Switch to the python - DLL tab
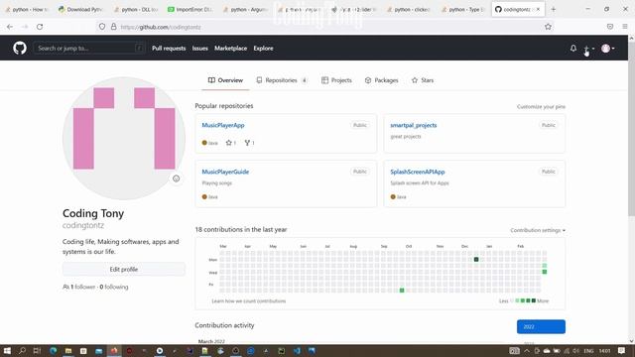This screenshot has width=635, height=357. click(x=136, y=9)
